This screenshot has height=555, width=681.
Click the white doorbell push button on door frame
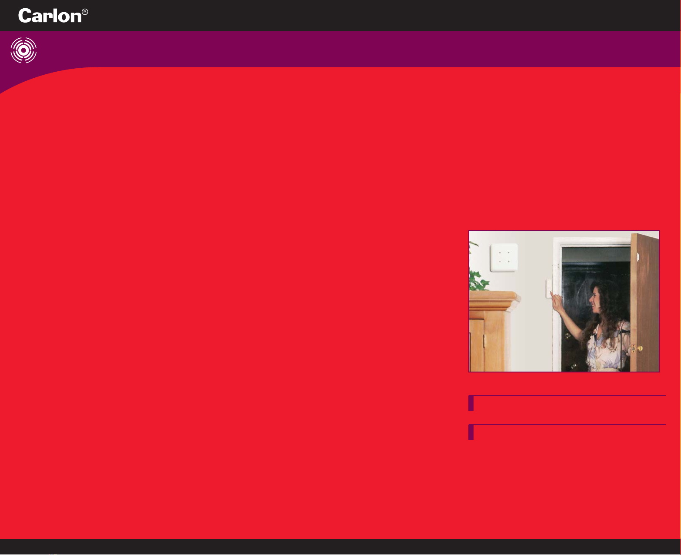549,289
